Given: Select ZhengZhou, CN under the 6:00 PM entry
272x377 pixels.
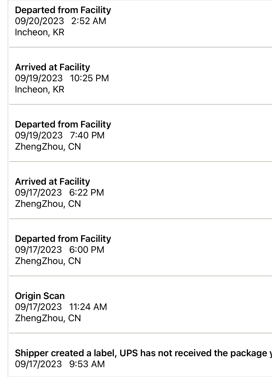Looking at the screenshot, I should [48, 261].
